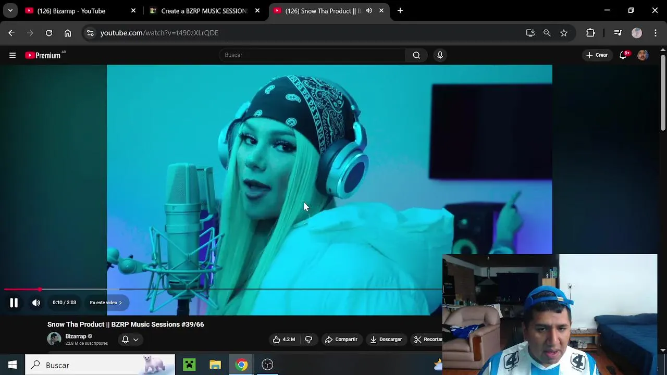Toggle the notification bell for Bizarrap

(x=125, y=340)
